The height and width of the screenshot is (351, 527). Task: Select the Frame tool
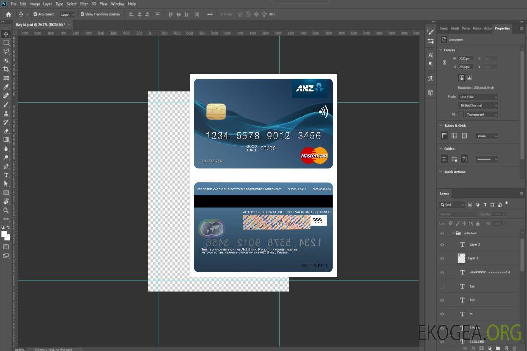pyautogui.click(x=6, y=78)
